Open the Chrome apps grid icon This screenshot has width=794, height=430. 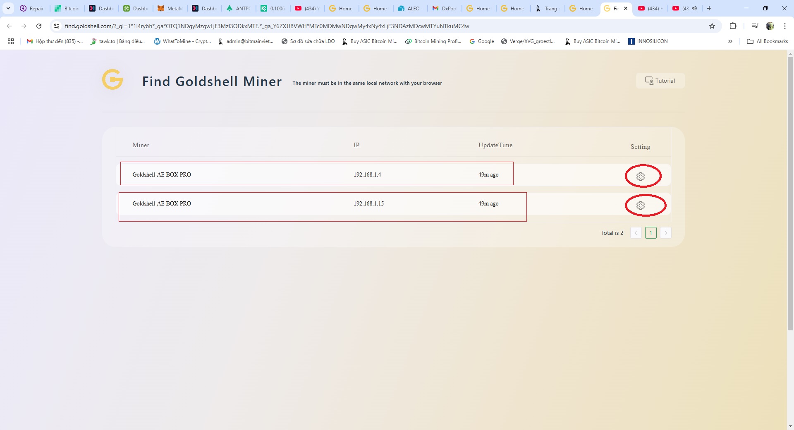[x=11, y=41]
